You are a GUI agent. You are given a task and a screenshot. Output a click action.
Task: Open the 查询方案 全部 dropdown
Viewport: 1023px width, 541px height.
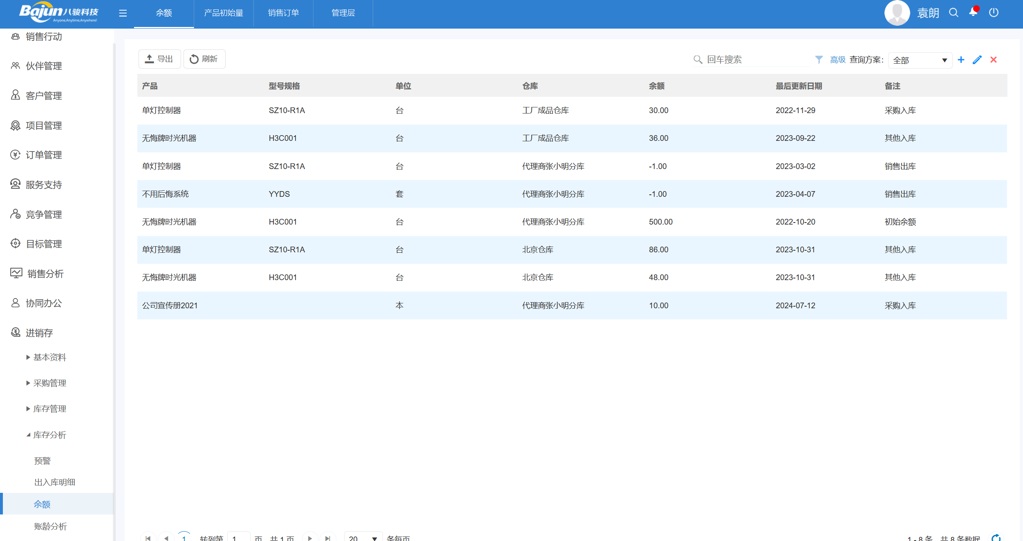pyautogui.click(x=920, y=60)
